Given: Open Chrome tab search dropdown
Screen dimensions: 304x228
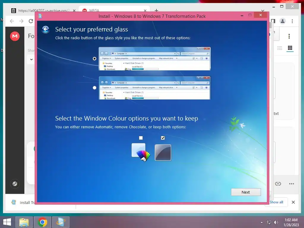Looking at the screenshot, I should click(x=263, y=10).
